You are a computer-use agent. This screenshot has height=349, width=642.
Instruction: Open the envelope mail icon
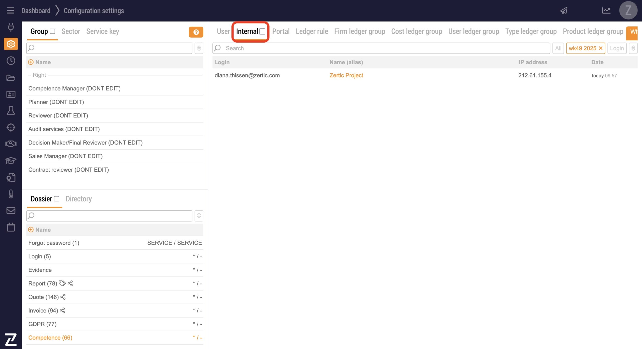tap(11, 211)
